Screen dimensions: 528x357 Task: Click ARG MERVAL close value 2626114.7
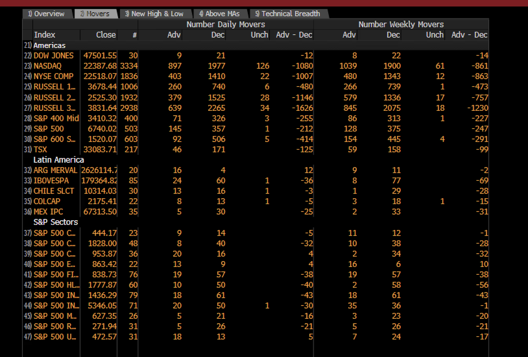[99, 170]
